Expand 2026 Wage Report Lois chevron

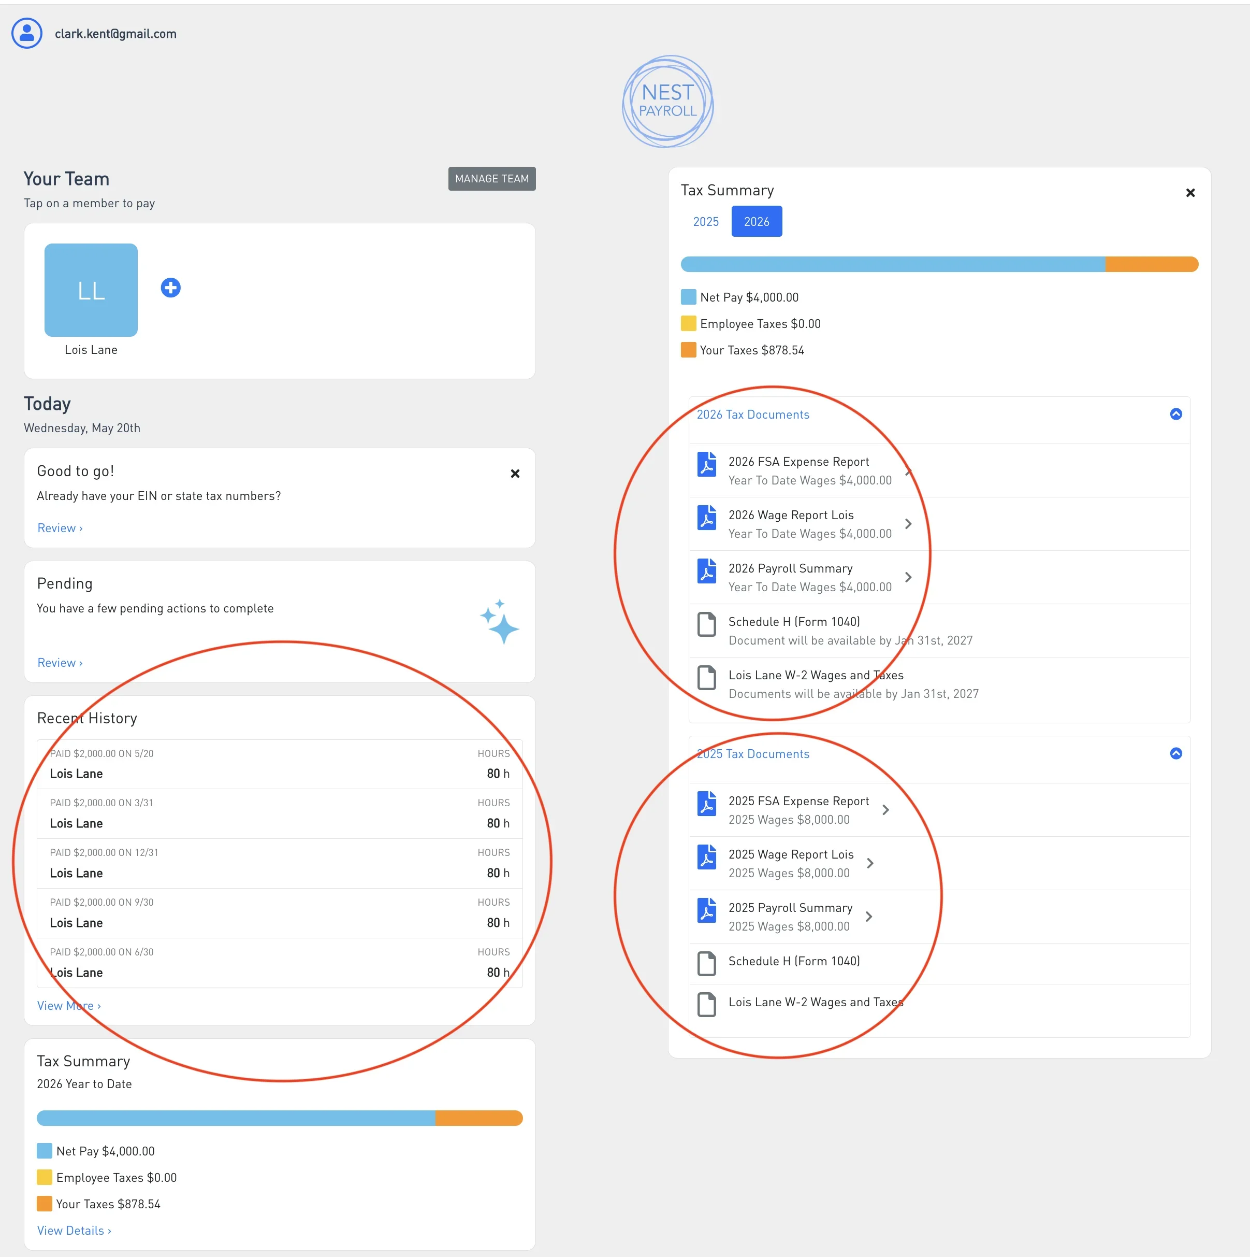point(909,524)
